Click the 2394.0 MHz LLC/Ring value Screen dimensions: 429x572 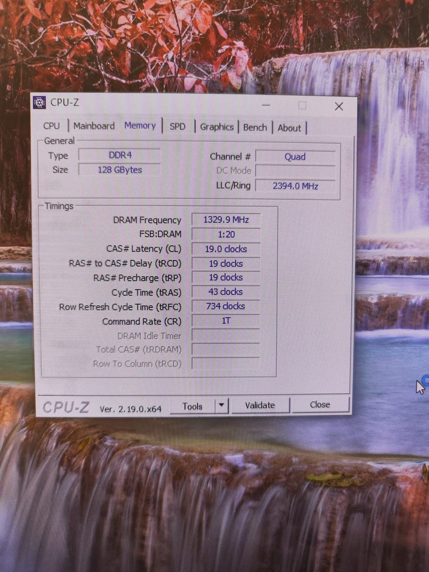coord(295,185)
